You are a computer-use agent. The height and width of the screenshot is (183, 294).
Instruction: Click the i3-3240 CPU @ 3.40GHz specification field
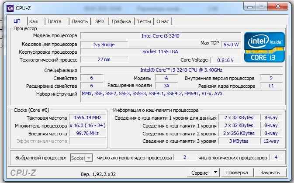(181, 70)
